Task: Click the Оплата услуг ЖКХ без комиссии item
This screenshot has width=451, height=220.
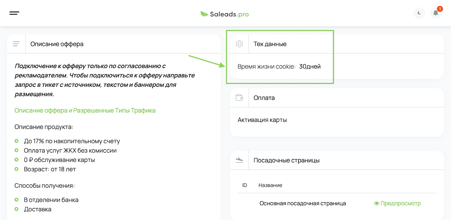Action: click(70, 150)
